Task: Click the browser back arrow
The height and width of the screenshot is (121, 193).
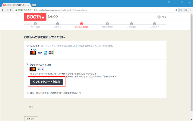Action: pos(3,10)
